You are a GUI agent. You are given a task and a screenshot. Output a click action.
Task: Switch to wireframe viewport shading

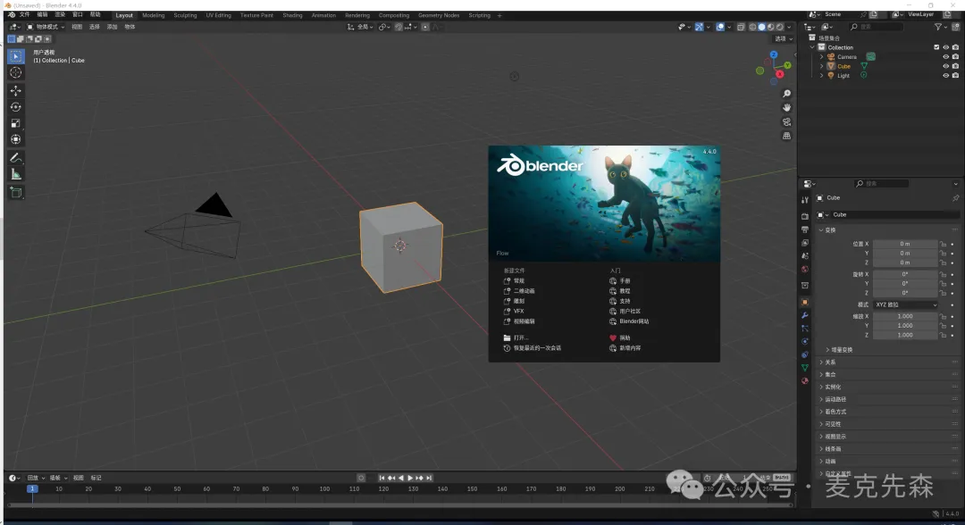click(x=752, y=27)
